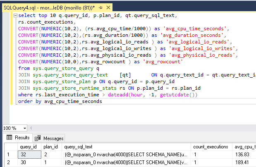Click query_id cell with value 32
Viewport: 256px width, 167px height.
29,155
